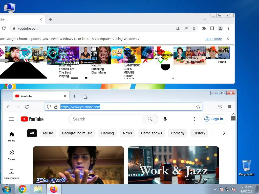Image resolution: width=259 pixels, height=194 pixels.
Task: Open the Chrome three-dot menu
Action: point(228,28)
